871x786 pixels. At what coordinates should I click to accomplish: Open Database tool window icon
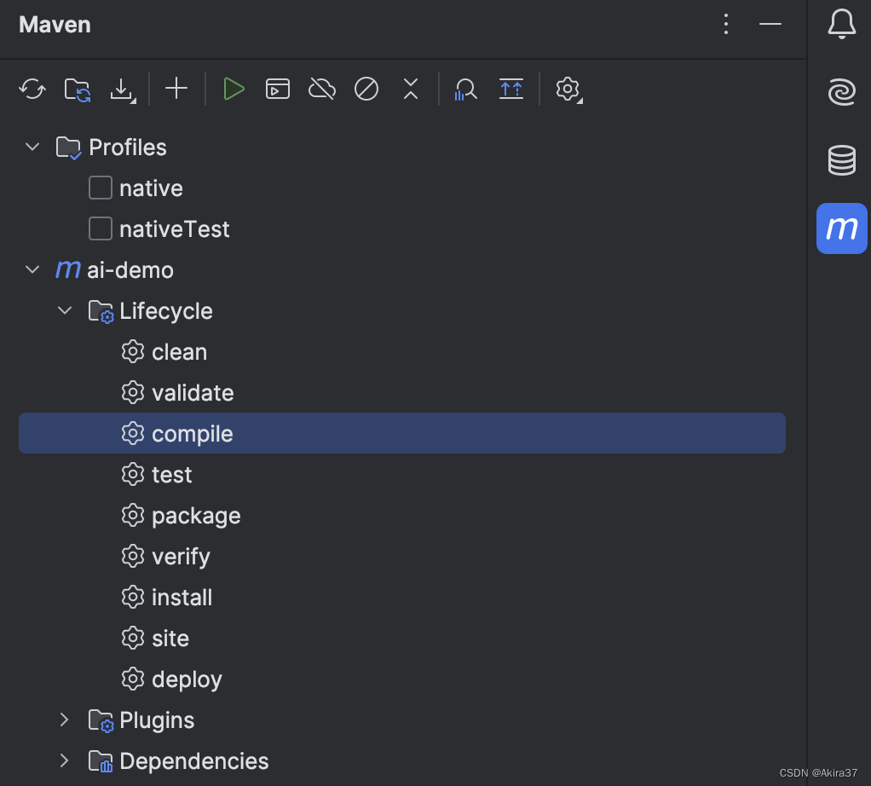[842, 160]
